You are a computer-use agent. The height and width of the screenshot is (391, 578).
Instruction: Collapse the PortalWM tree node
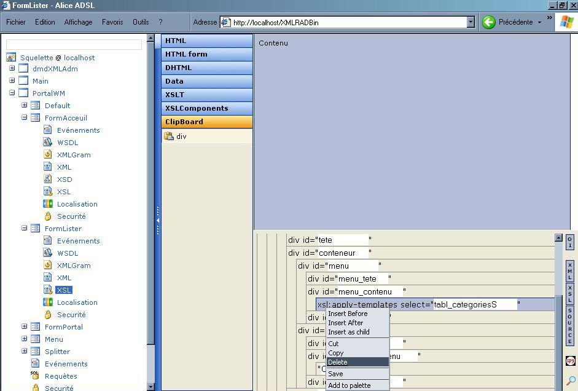point(12,93)
